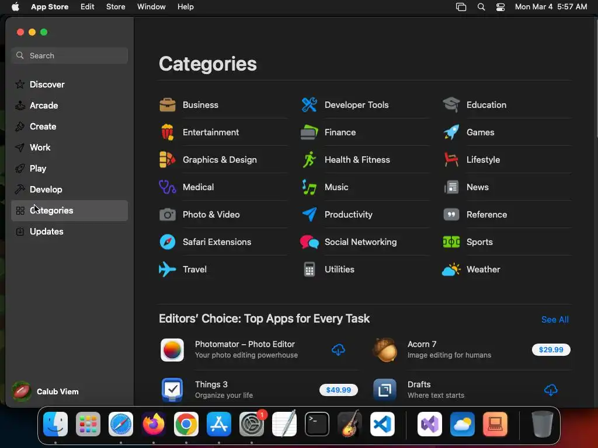This screenshot has width=598, height=448.
Task: Open Visual Studio Code from Dock
Action: pos(383,424)
